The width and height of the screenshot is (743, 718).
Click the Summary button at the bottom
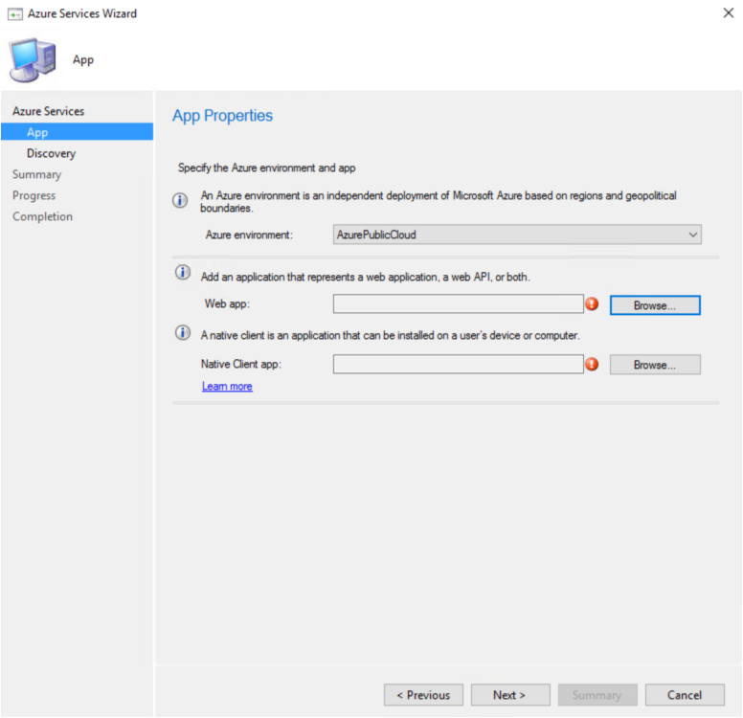[597, 695]
